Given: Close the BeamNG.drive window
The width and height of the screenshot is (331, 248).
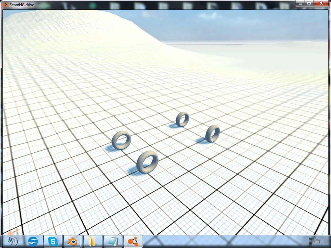Looking at the screenshot, I should click(x=321, y=3).
